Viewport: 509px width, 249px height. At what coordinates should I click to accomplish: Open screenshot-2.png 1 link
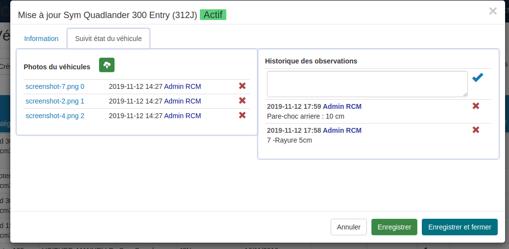[x=55, y=101]
